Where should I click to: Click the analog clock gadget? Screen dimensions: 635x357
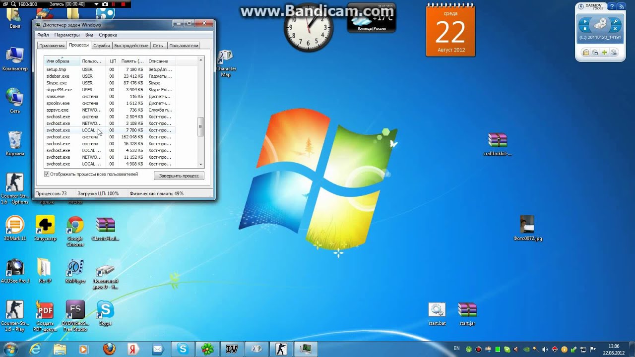[x=308, y=27]
